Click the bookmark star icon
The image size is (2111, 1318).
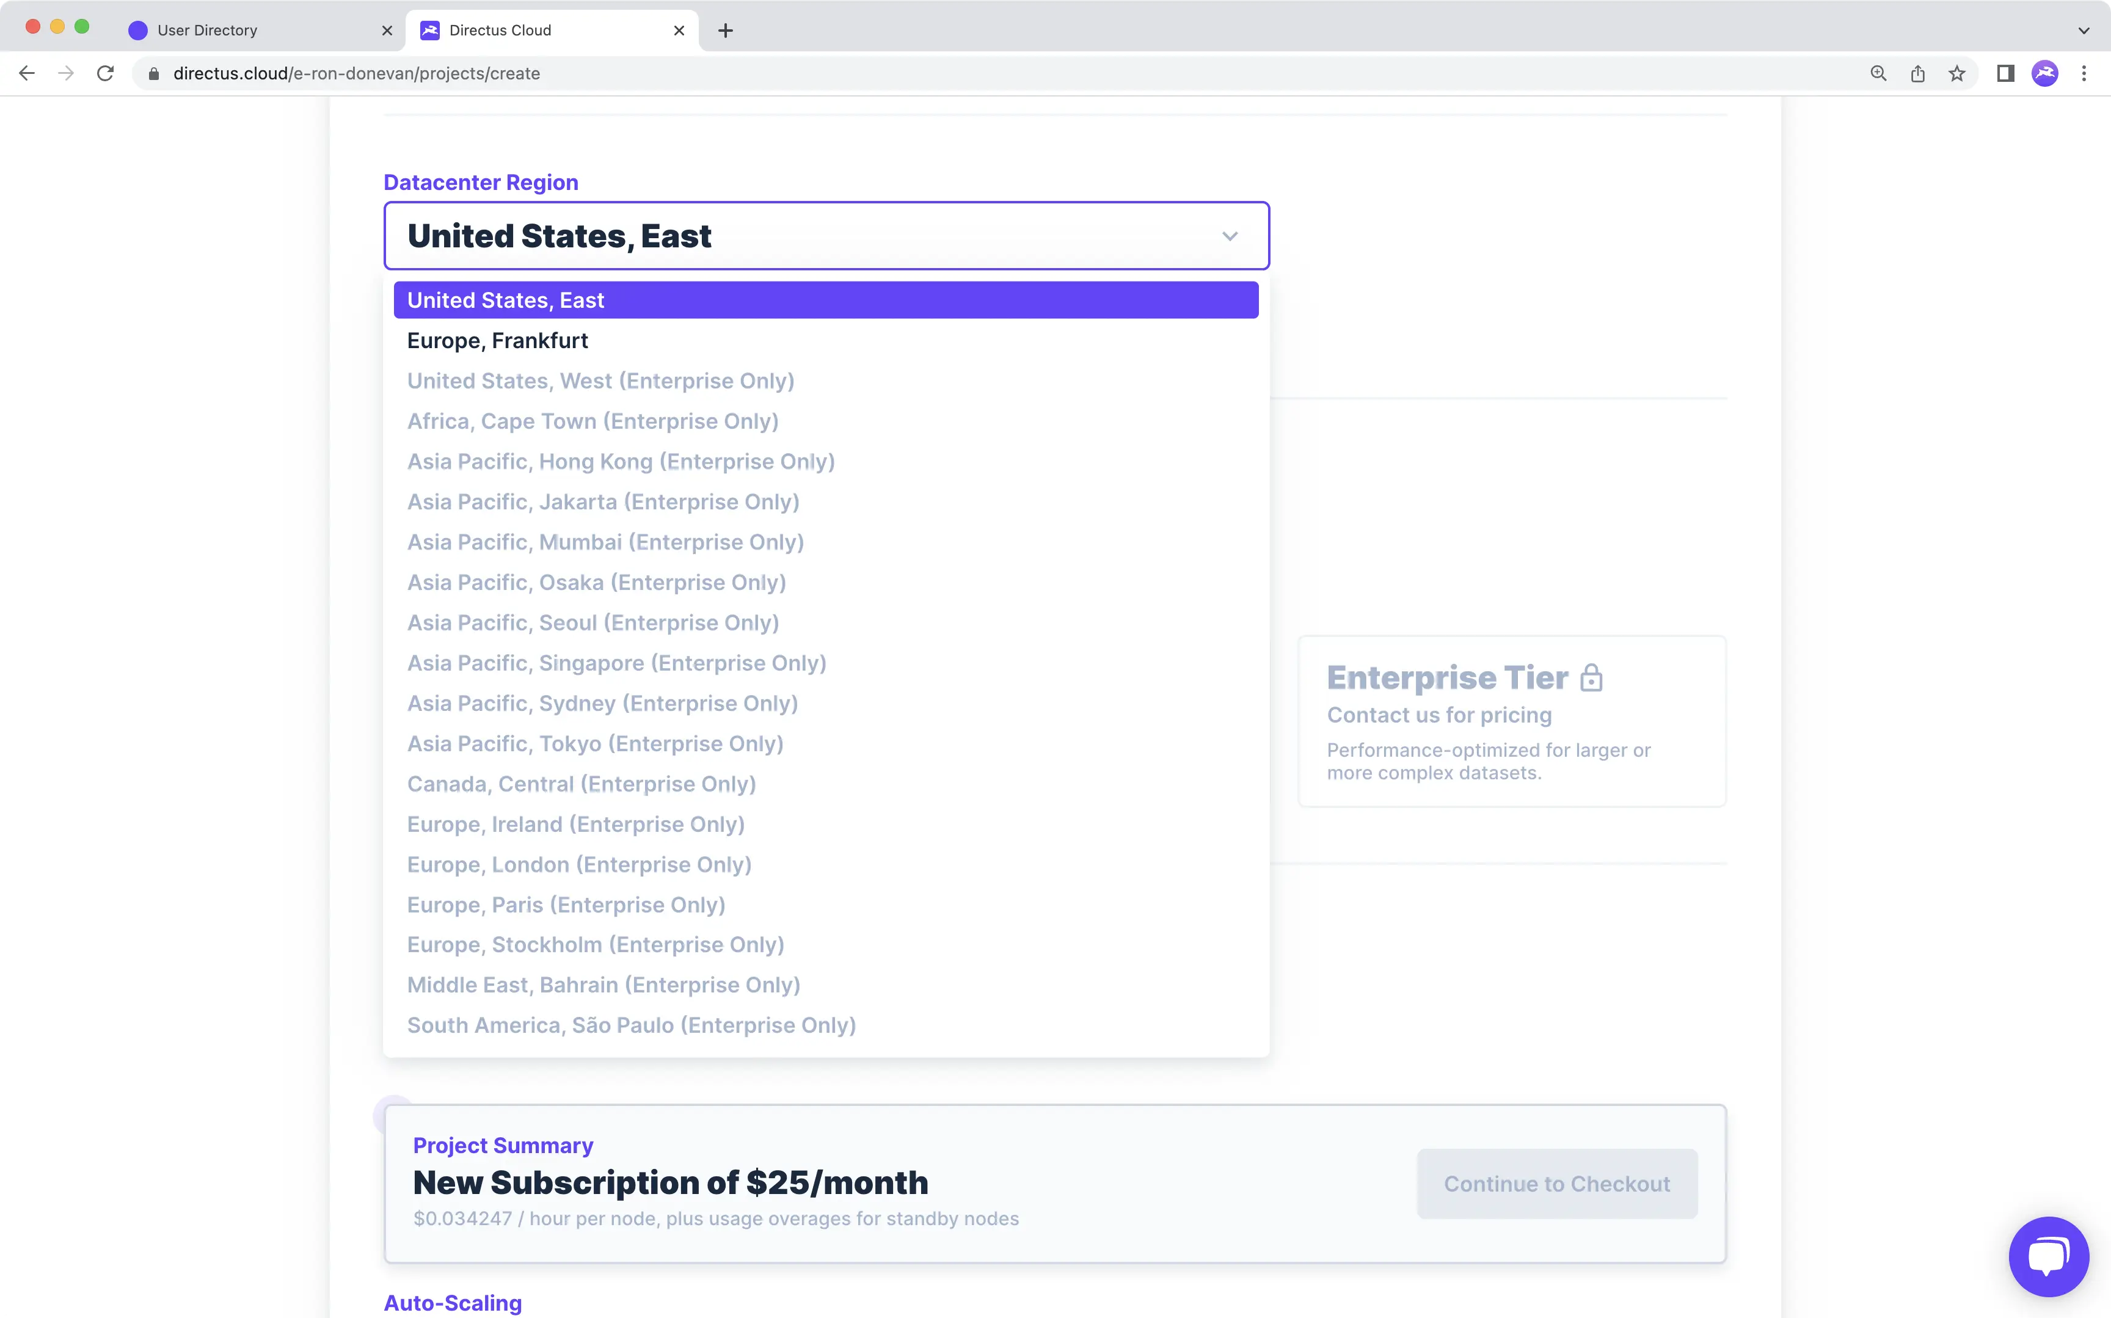(1956, 73)
